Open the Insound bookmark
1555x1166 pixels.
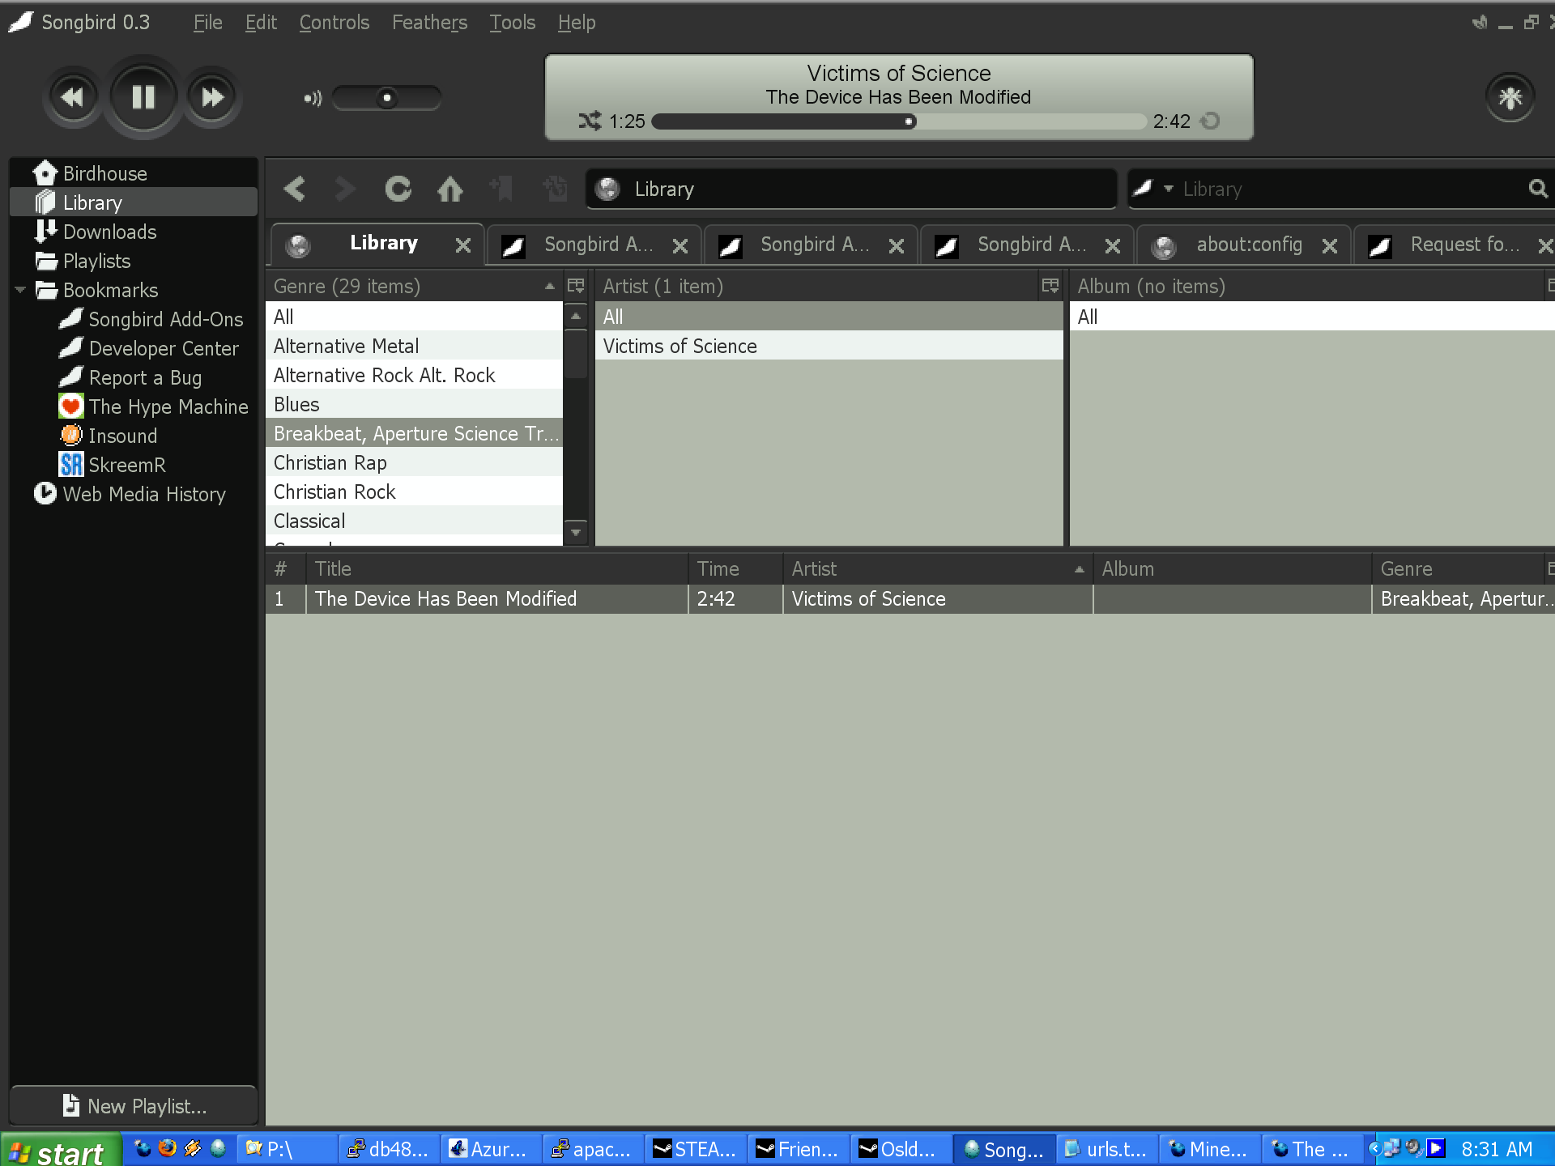109,436
